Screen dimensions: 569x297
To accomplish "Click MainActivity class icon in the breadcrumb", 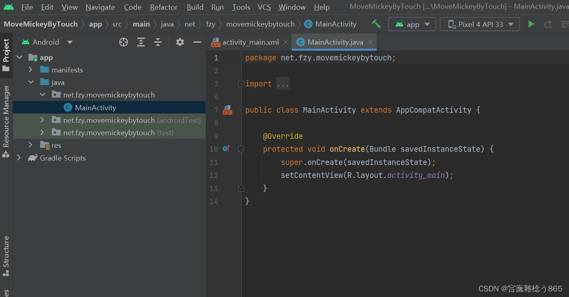I will point(308,24).
